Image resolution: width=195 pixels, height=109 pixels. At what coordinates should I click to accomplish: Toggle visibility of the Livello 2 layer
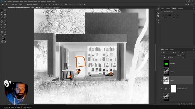(x=161, y=80)
